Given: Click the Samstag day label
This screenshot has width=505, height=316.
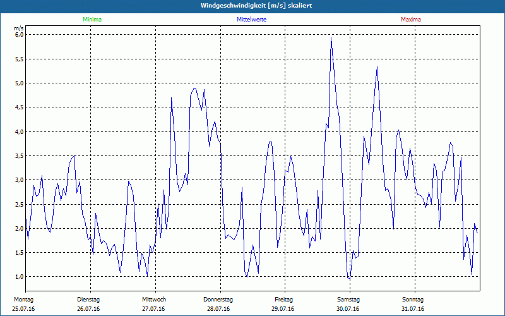Looking at the screenshot, I should 348,300.
